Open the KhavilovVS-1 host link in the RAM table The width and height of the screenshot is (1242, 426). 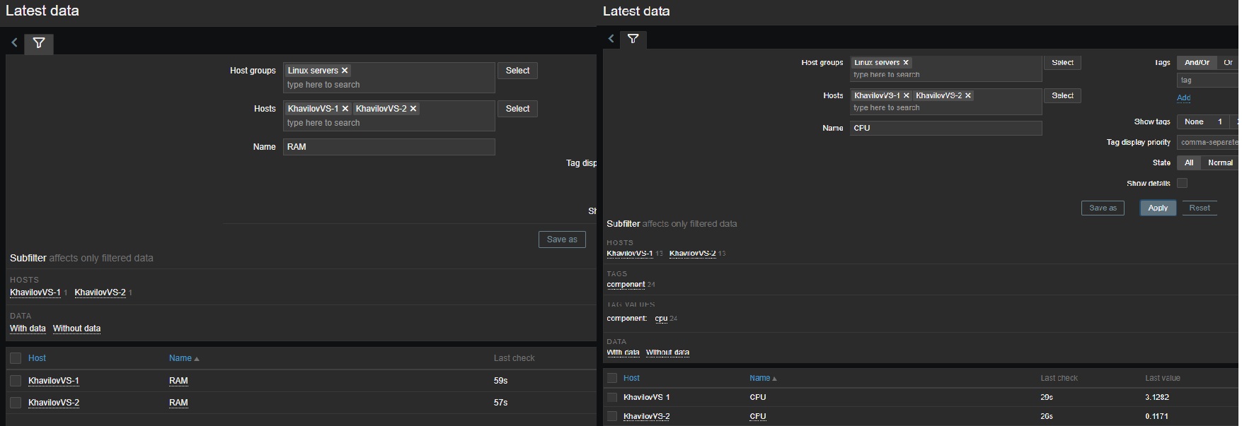tap(54, 381)
